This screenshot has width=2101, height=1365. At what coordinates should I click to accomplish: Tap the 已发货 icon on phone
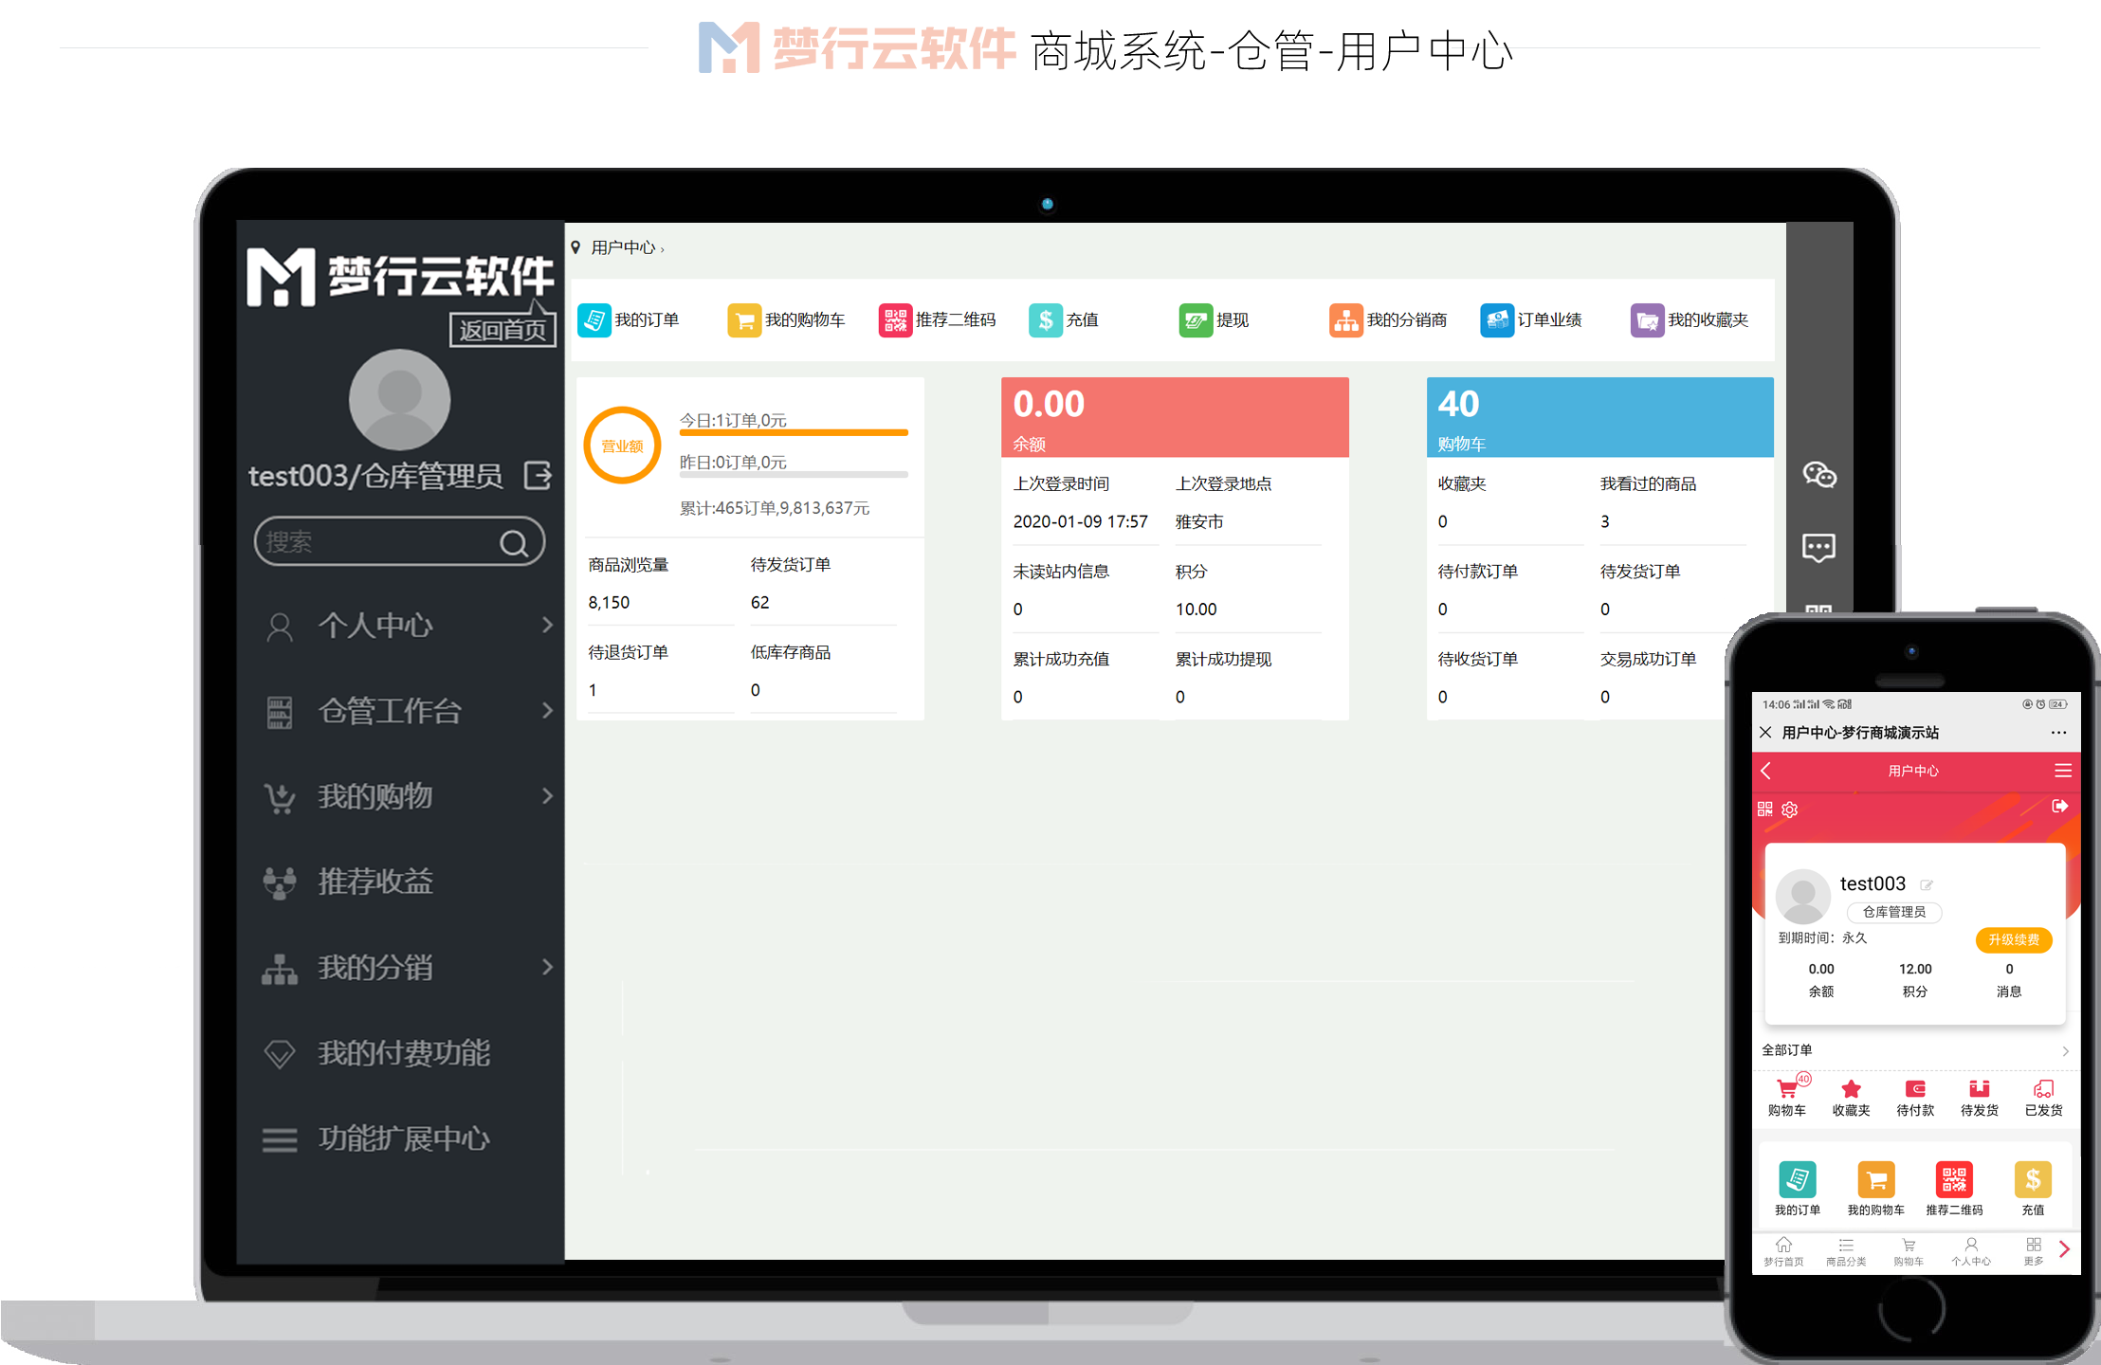point(2044,1088)
